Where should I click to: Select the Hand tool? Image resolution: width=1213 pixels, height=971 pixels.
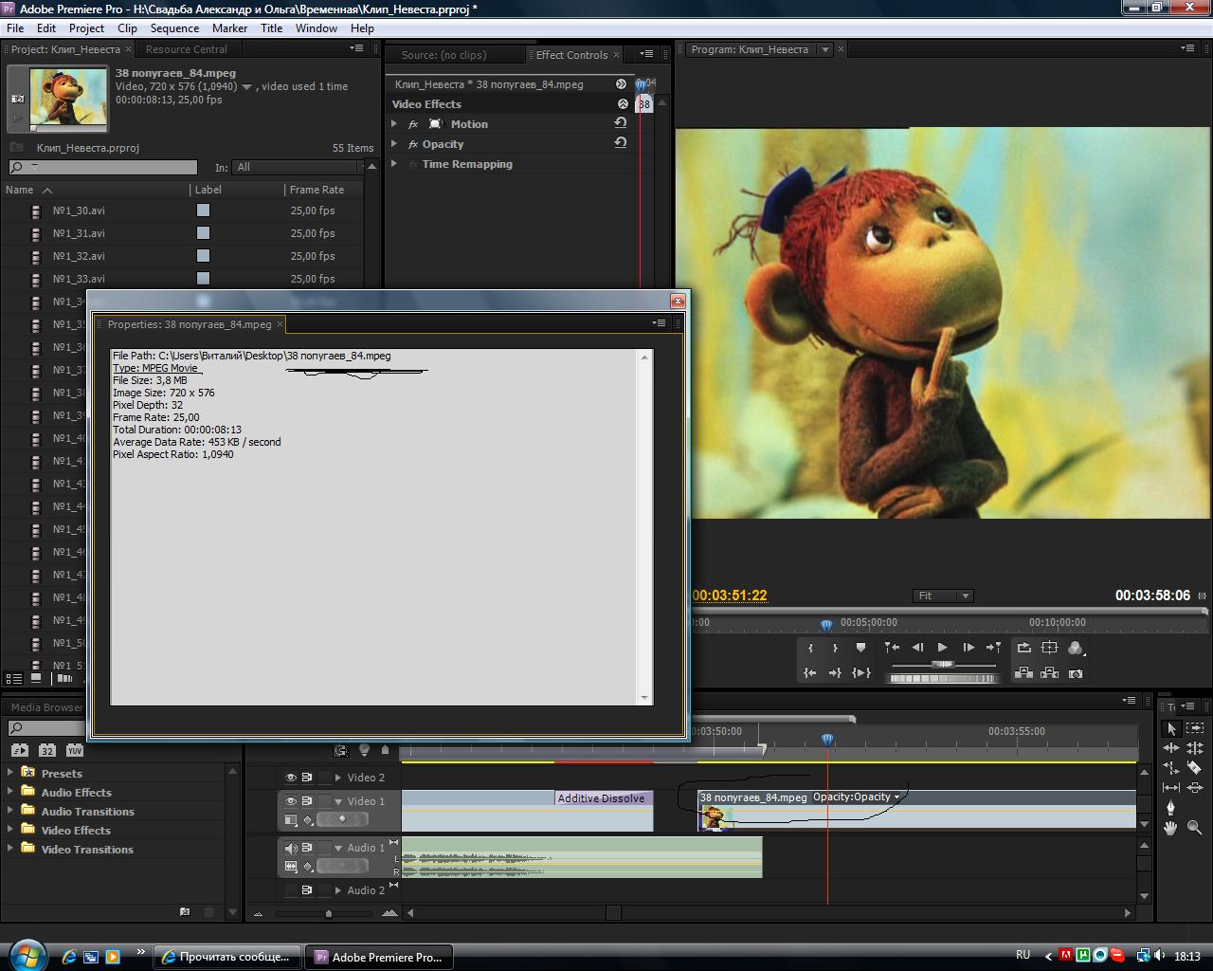click(x=1171, y=828)
